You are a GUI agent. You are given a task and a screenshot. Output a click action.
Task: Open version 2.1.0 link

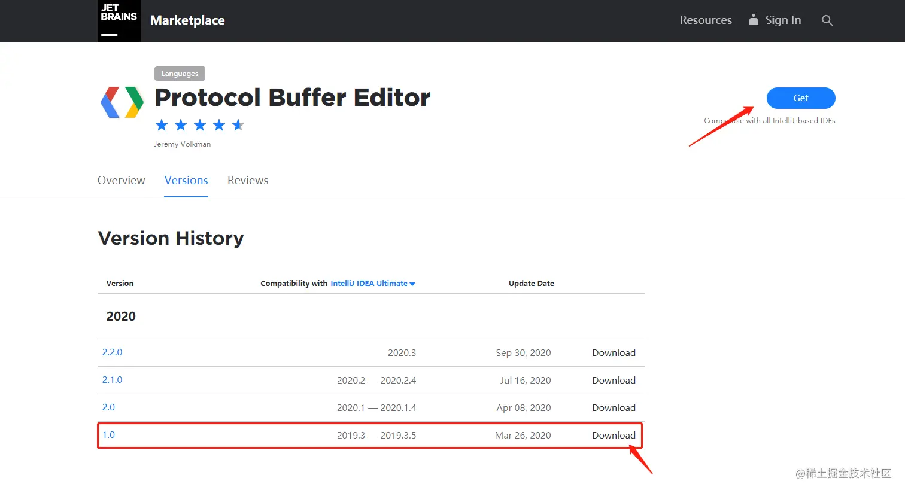112,380
